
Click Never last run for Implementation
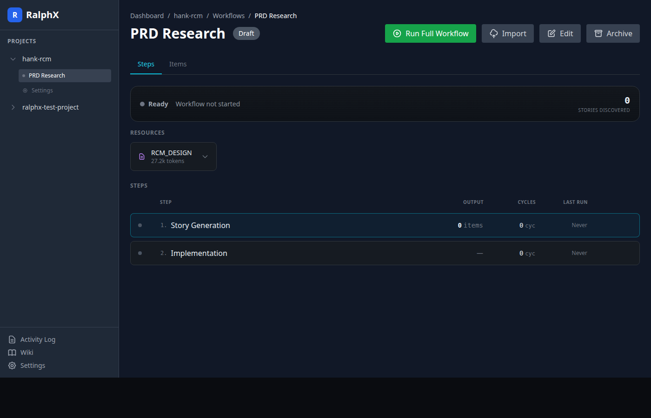point(579,253)
